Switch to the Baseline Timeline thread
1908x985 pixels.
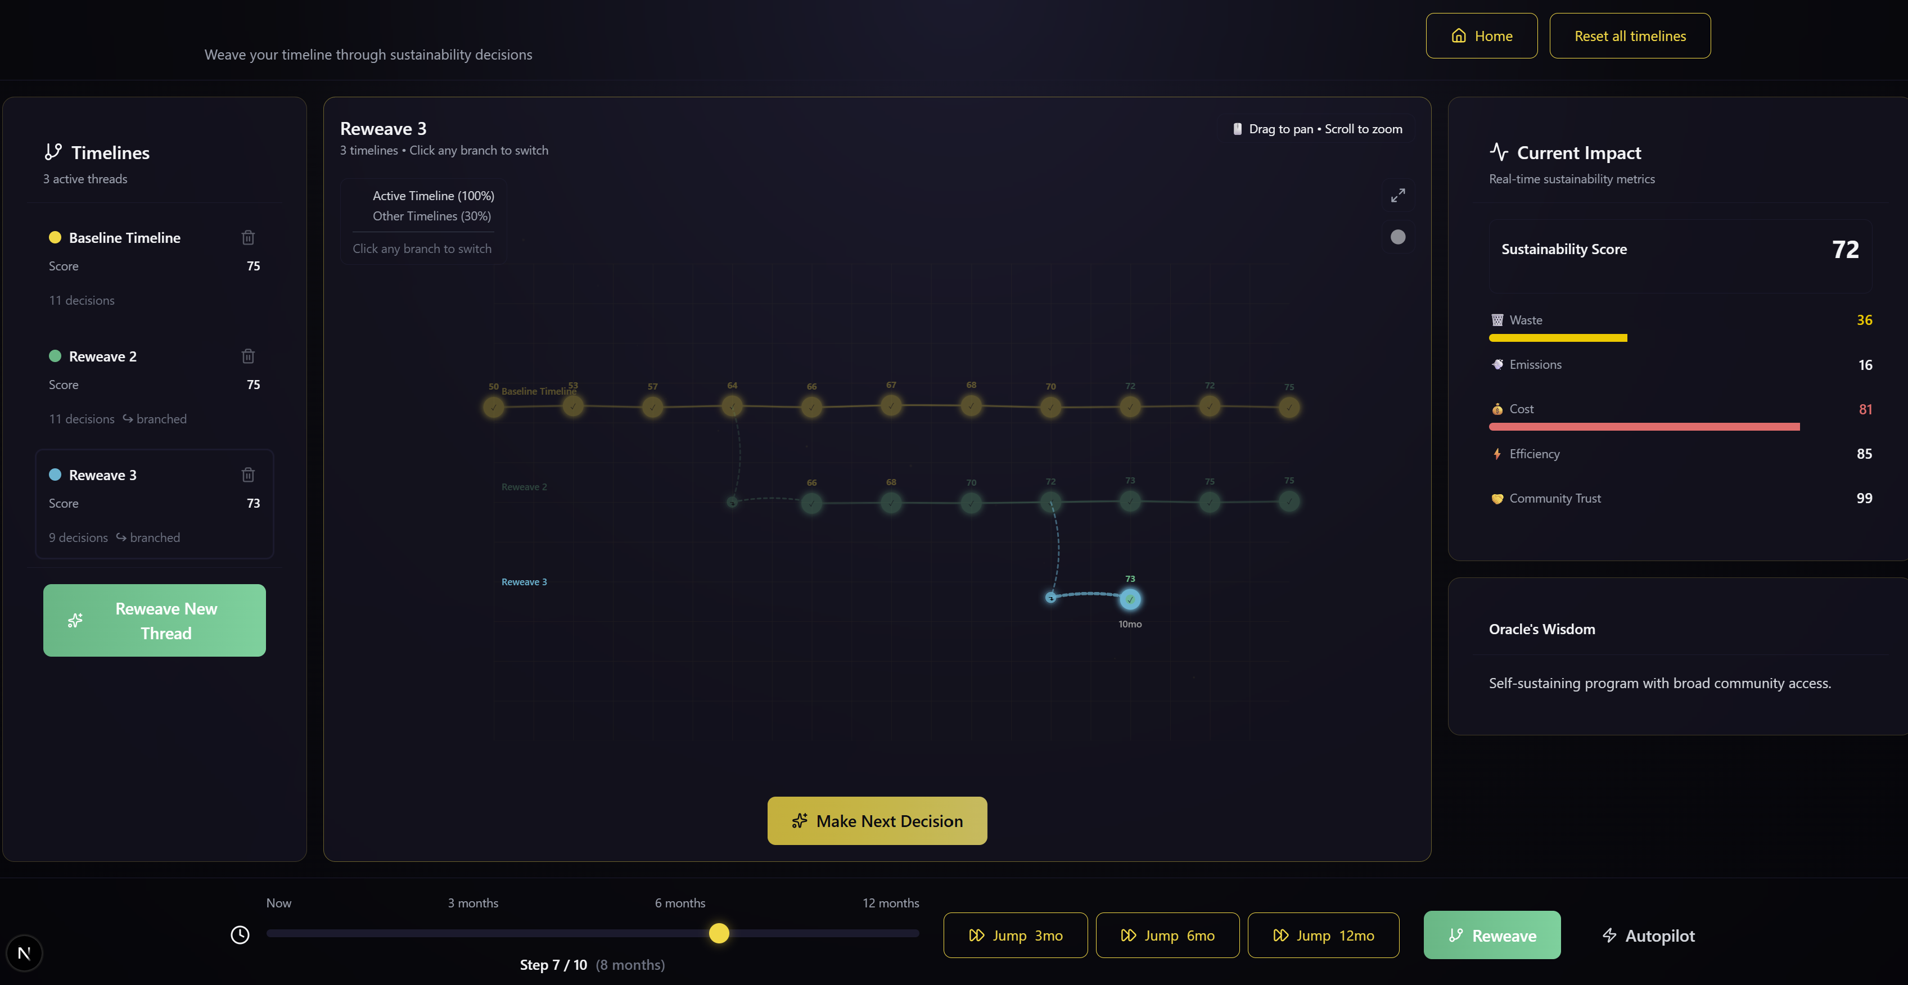[x=124, y=238]
